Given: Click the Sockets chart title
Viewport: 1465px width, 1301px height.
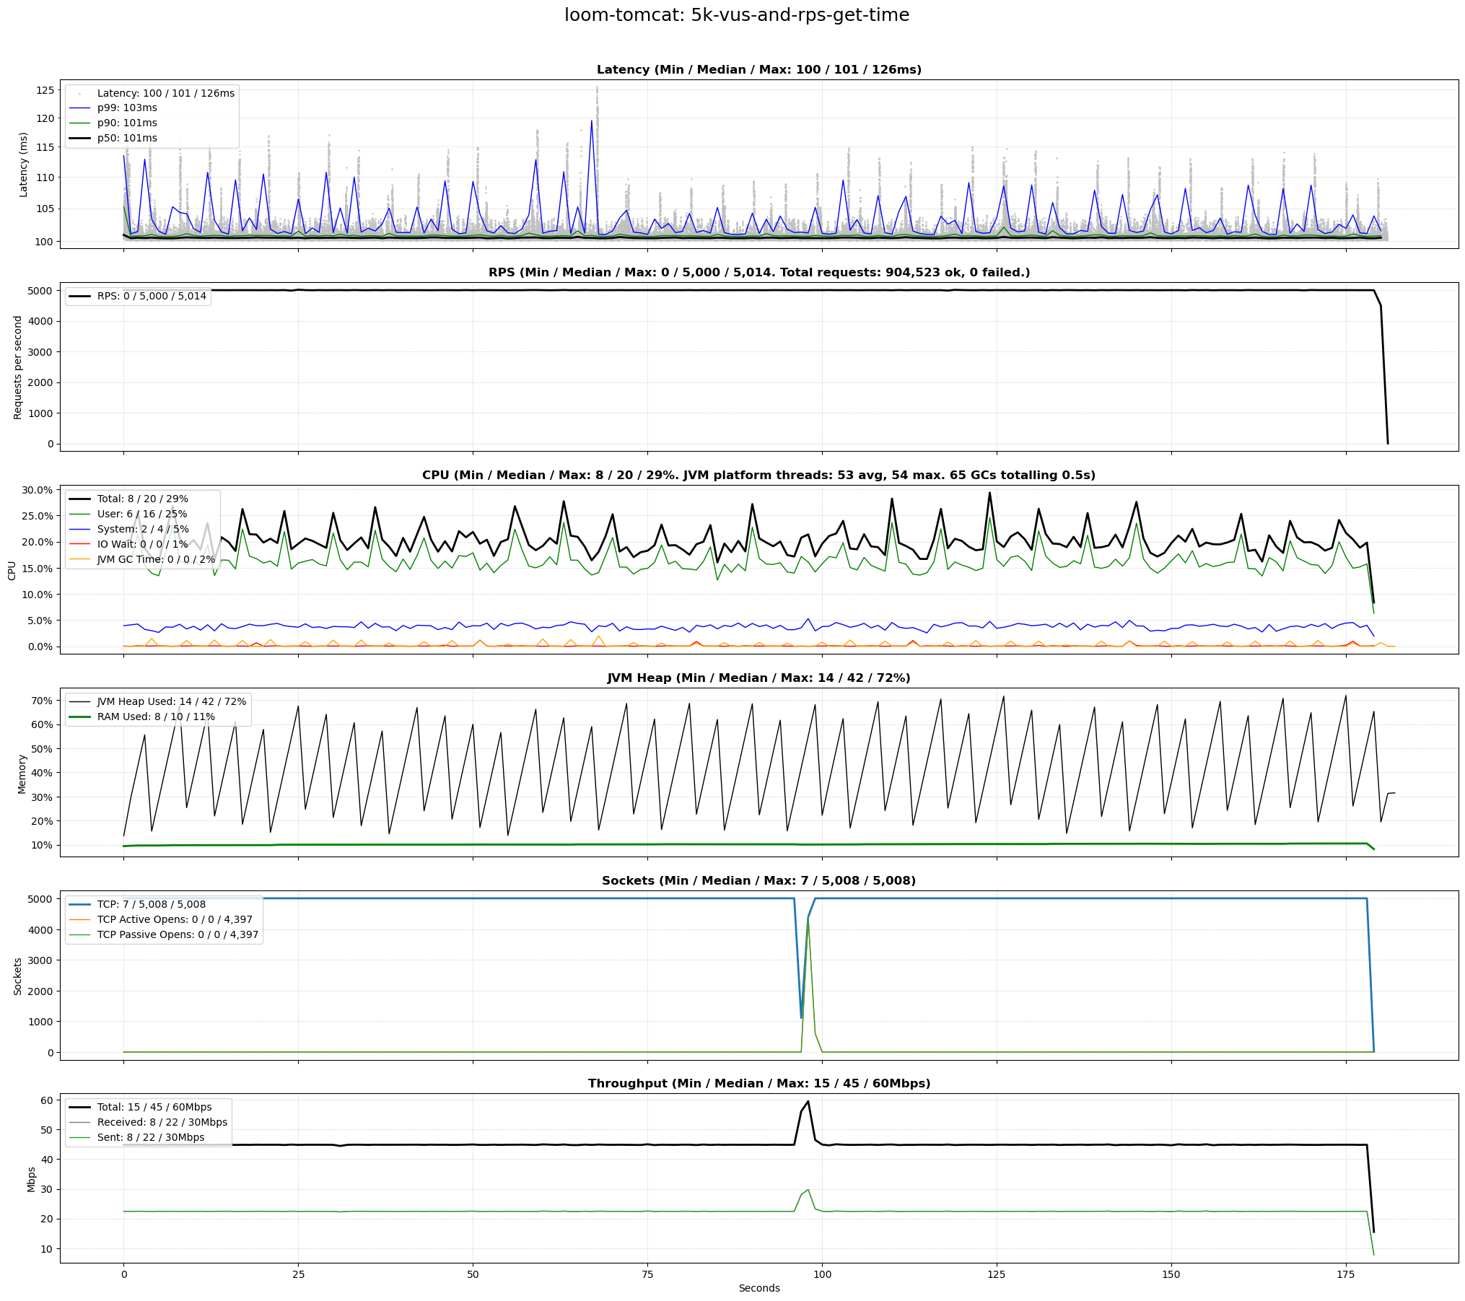Looking at the screenshot, I should click(758, 881).
